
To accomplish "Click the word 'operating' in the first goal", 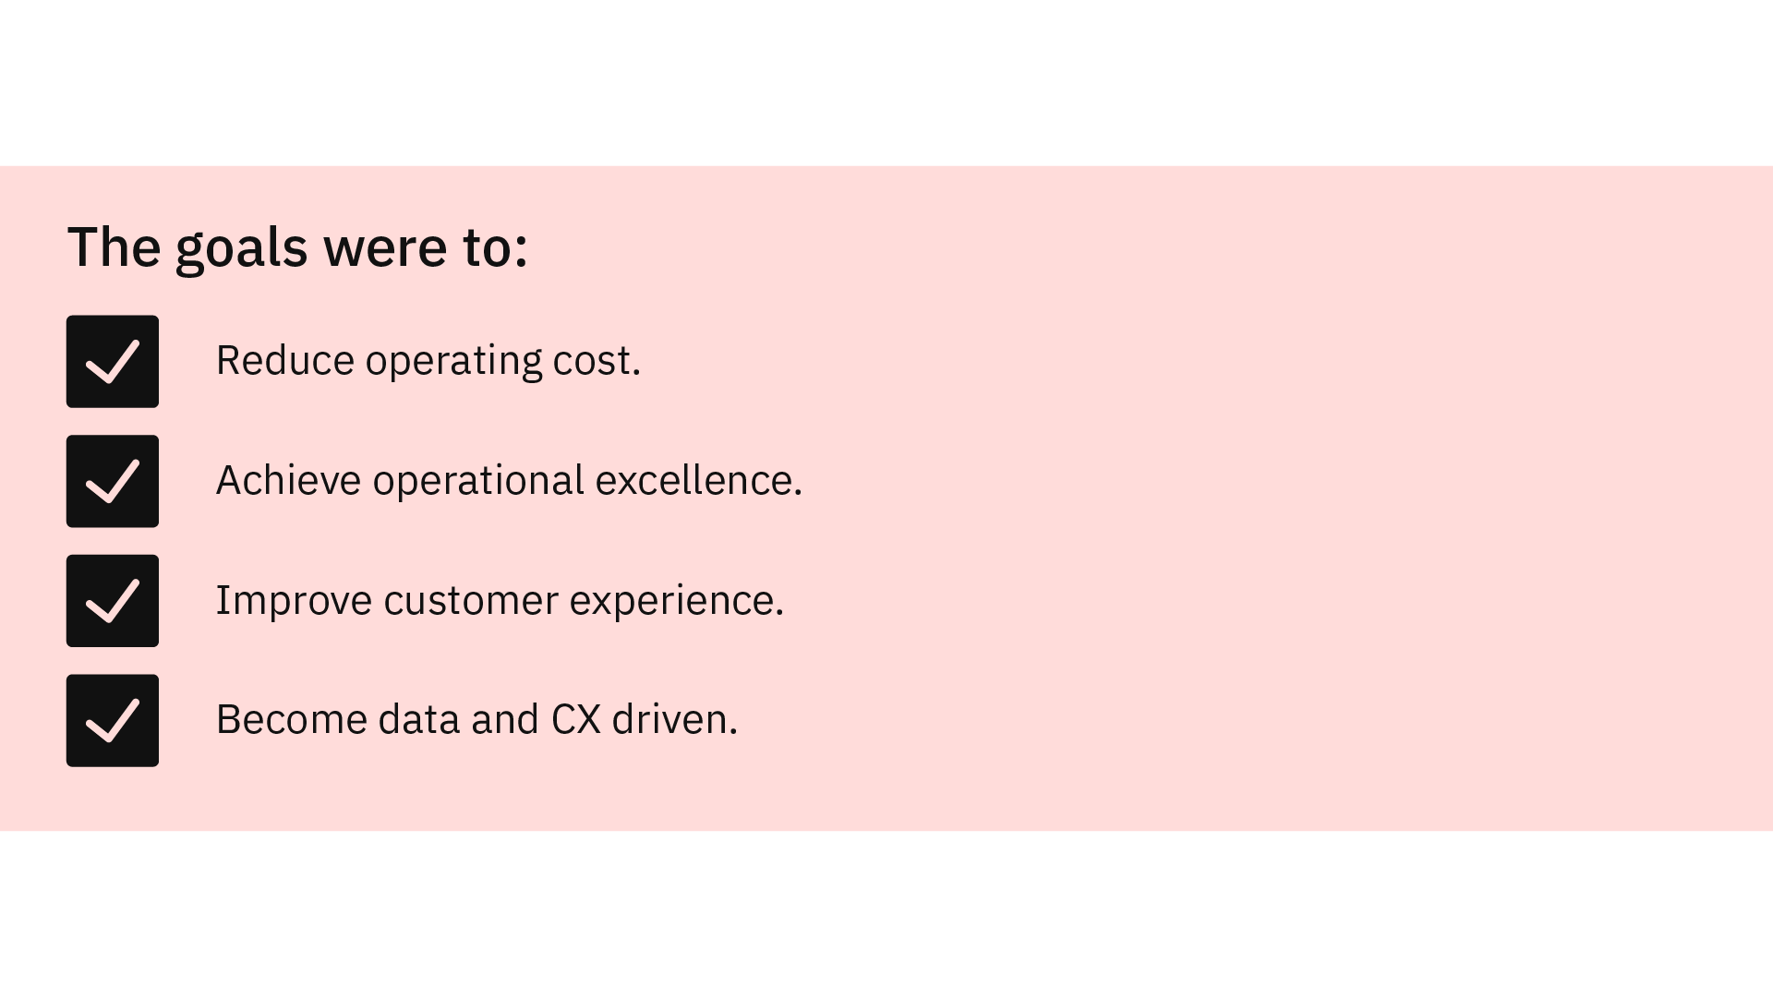I will point(453,362).
